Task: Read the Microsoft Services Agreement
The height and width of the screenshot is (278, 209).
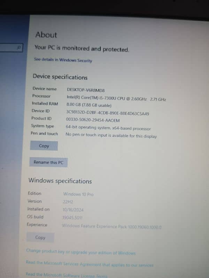Action: (x=90, y=264)
